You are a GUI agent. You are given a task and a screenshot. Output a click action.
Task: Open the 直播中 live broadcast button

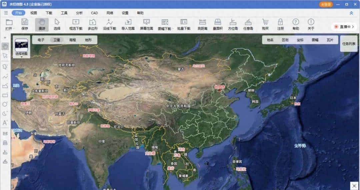(x=344, y=27)
